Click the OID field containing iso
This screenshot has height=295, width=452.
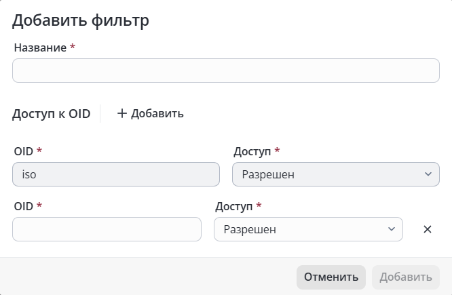click(116, 174)
